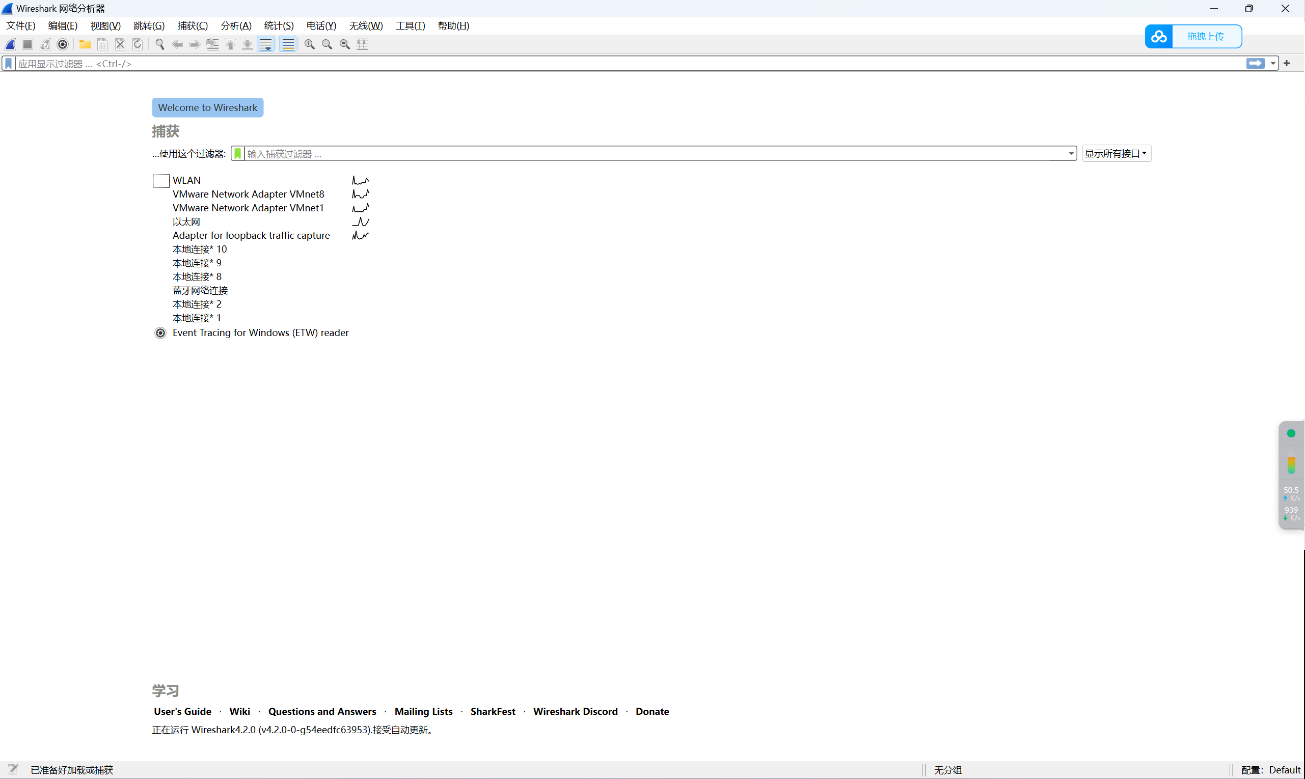The height and width of the screenshot is (779, 1305).
Task: Open the User's Guide link
Action: tap(182, 711)
